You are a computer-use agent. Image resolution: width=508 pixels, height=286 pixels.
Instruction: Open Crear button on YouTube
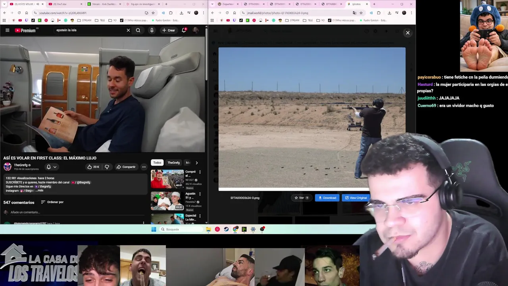pos(168,30)
